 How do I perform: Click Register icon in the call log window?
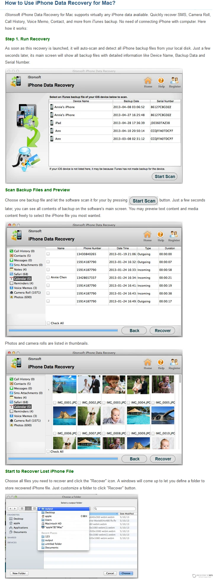(x=174, y=236)
